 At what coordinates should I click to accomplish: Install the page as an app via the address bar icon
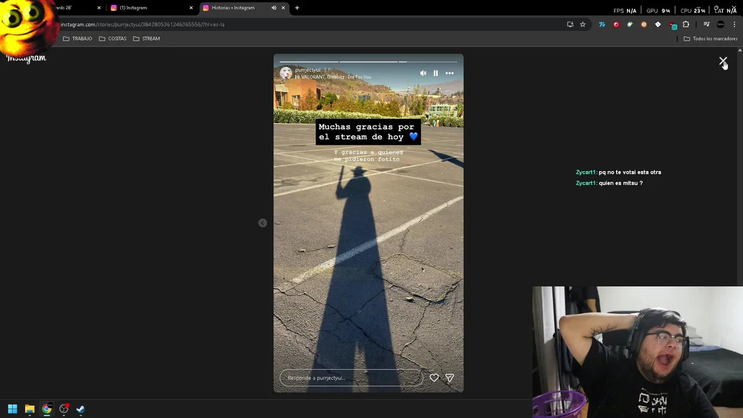point(570,24)
